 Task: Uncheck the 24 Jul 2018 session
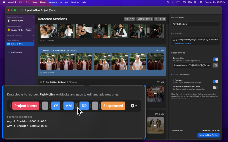pyautogui.click(x=41, y=50)
